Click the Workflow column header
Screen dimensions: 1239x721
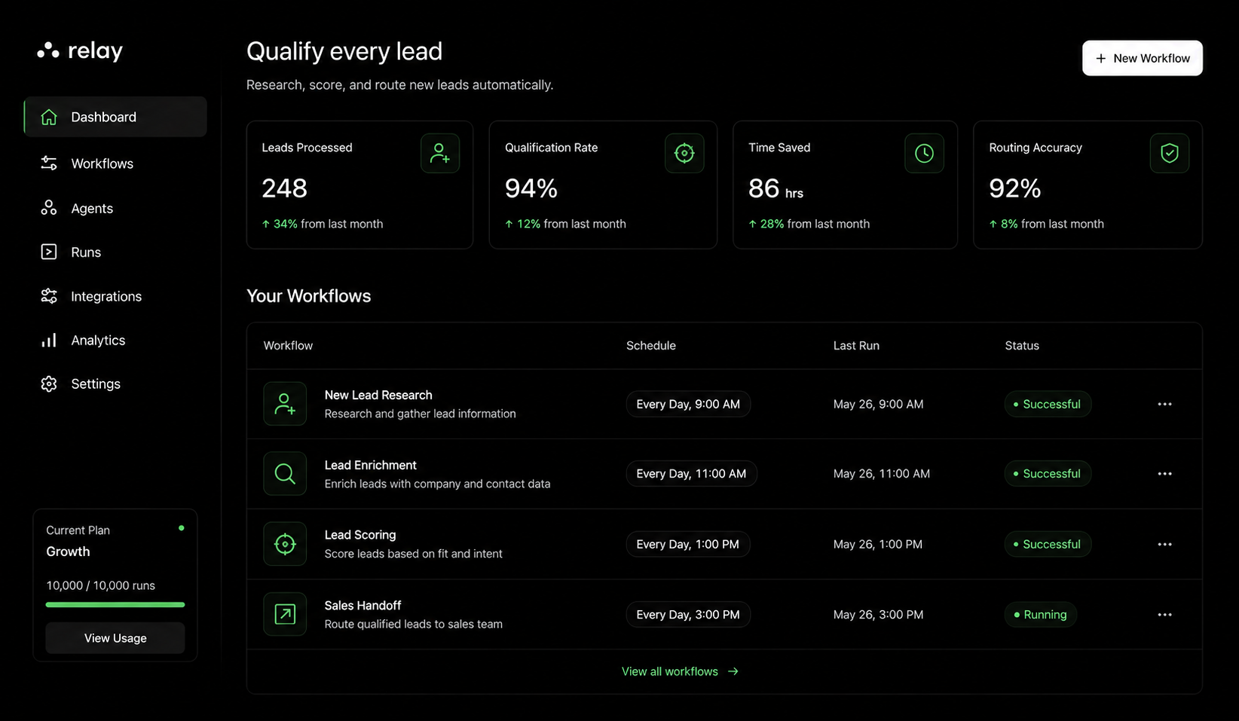pos(288,346)
